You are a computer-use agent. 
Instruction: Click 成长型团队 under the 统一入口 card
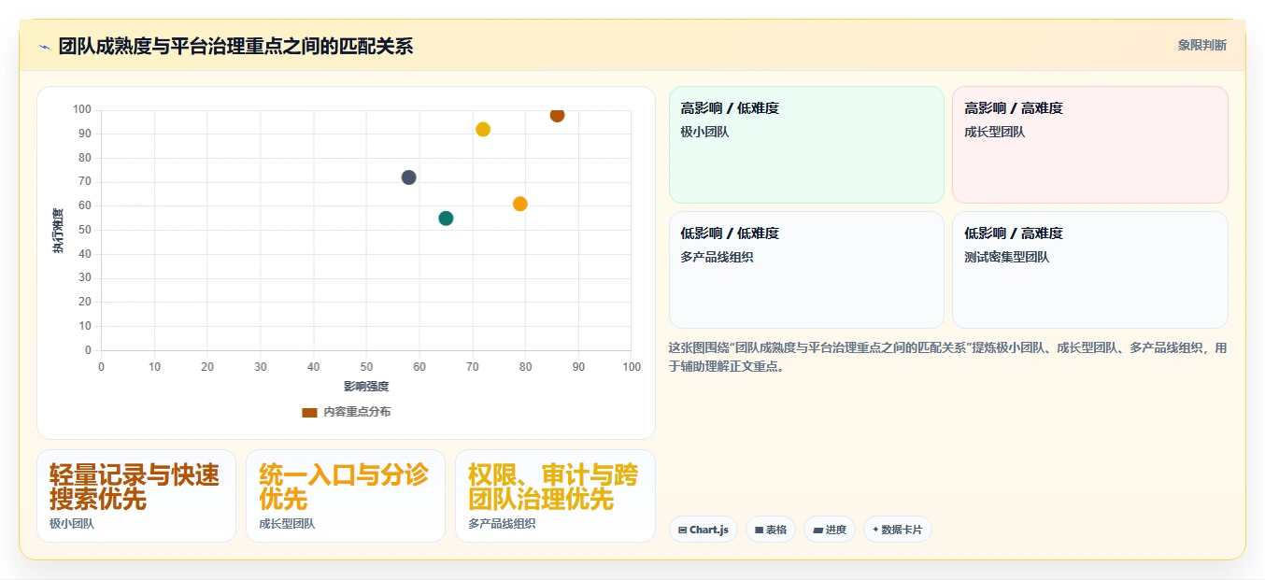[x=287, y=524]
